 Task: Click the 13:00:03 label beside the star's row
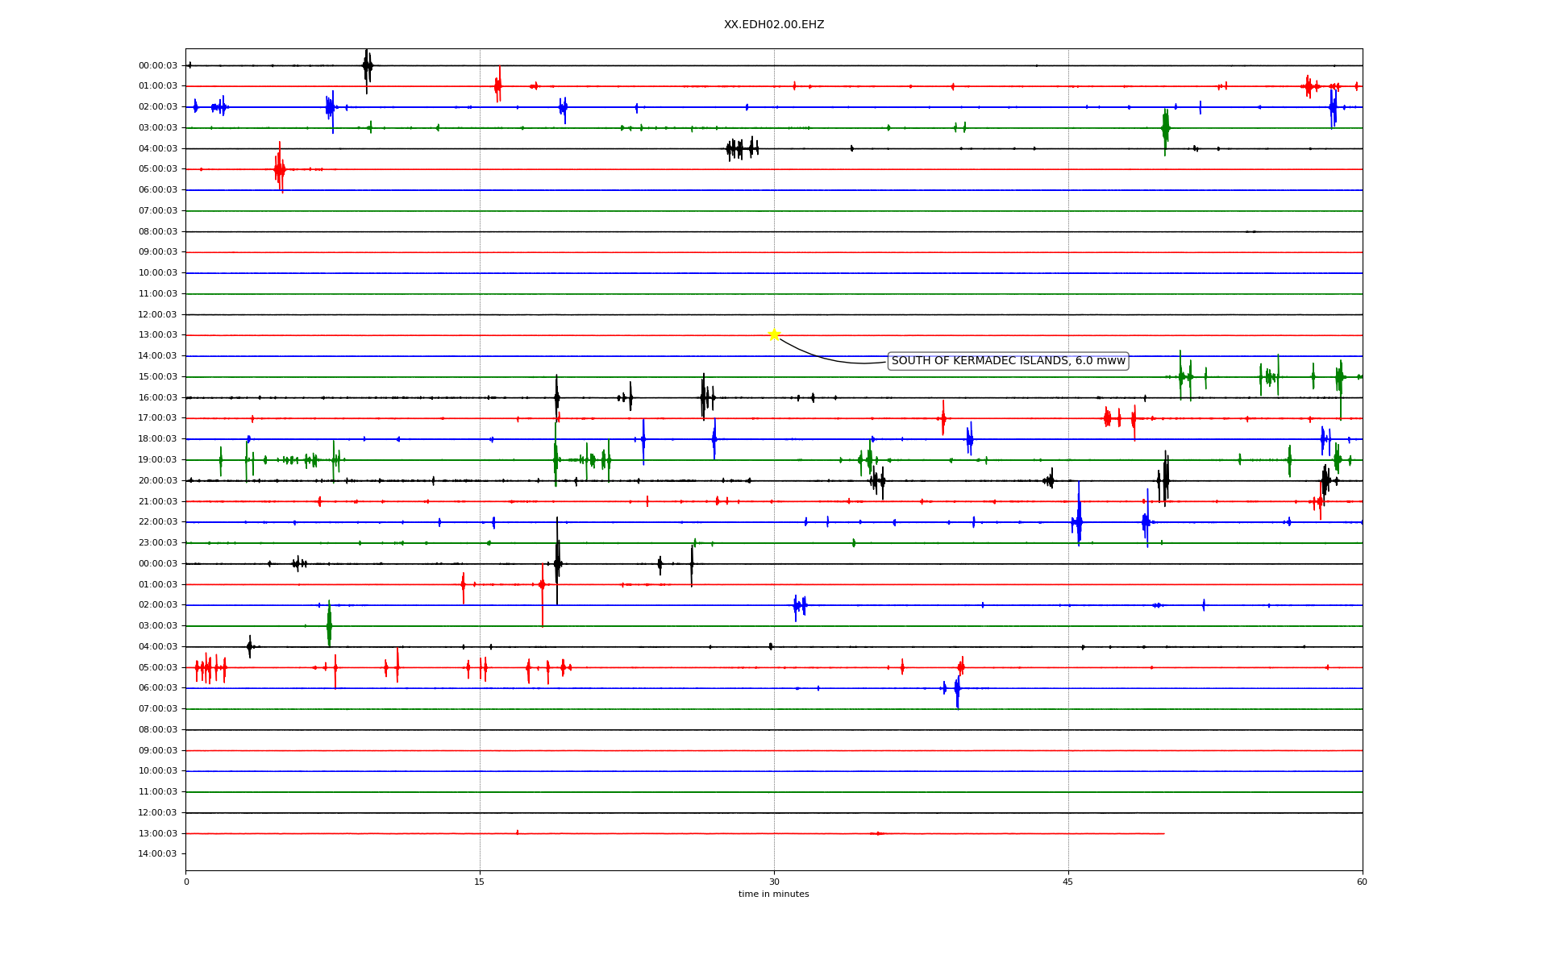(x=157, y=335)
